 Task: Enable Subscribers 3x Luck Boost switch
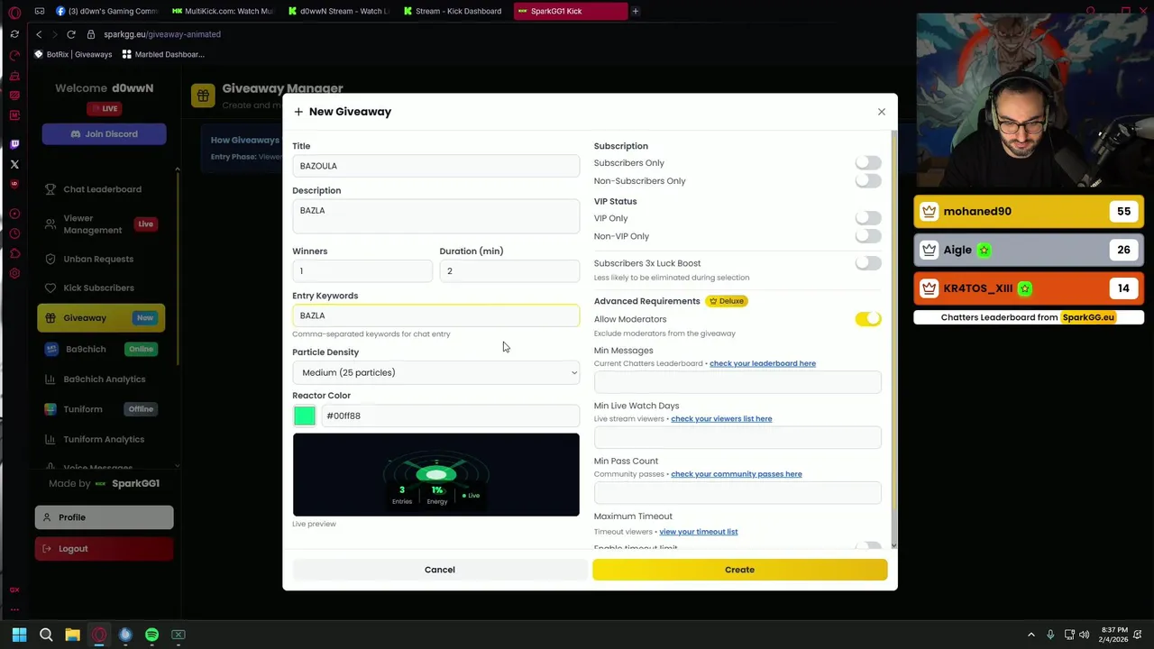(x=868, y=263)
